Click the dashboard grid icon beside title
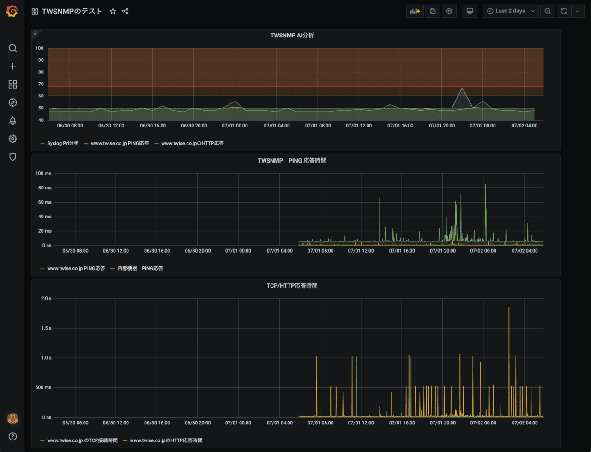The width and height of the screenshot is (591, 452). pos(35,12)
